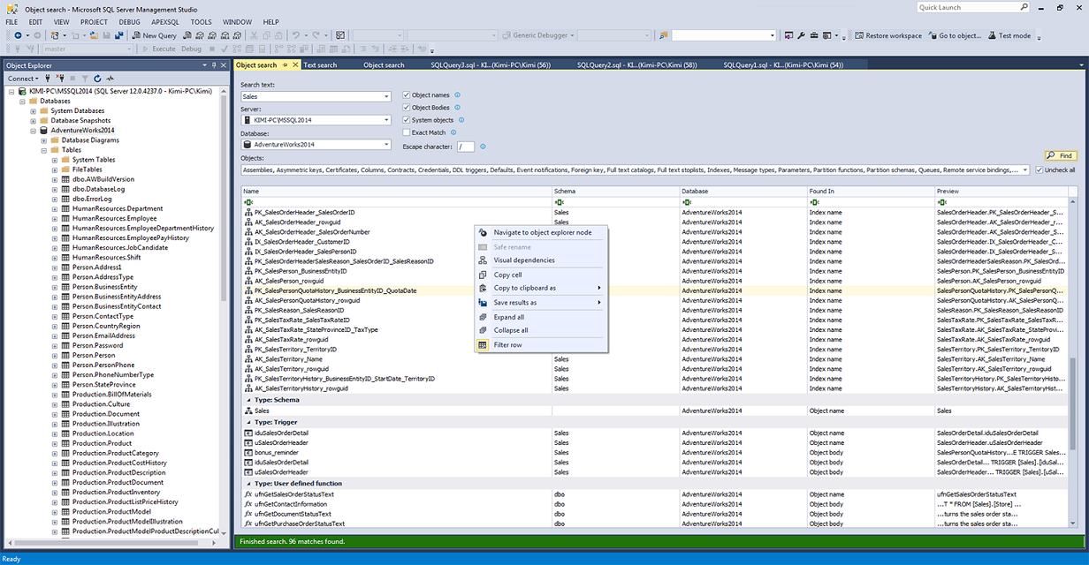Screen dimensions: 1089x565
Task: Refresh the Object Explorer tree
Action: [97, 79]
